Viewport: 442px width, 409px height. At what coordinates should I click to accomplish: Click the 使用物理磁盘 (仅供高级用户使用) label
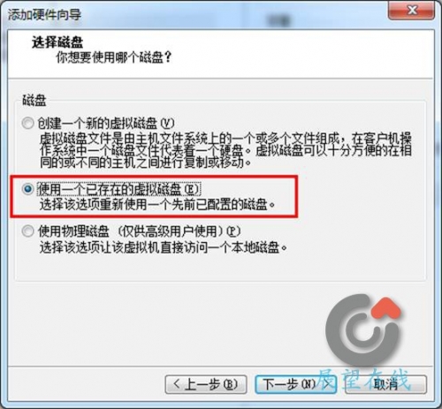point(140,231)
